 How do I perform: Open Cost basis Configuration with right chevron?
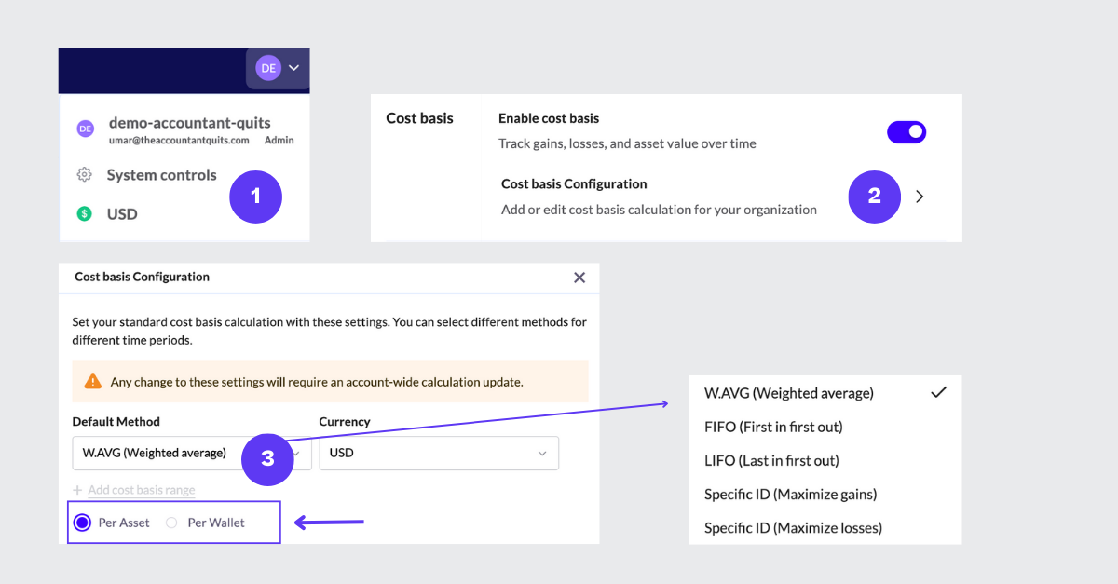point(920,197)
